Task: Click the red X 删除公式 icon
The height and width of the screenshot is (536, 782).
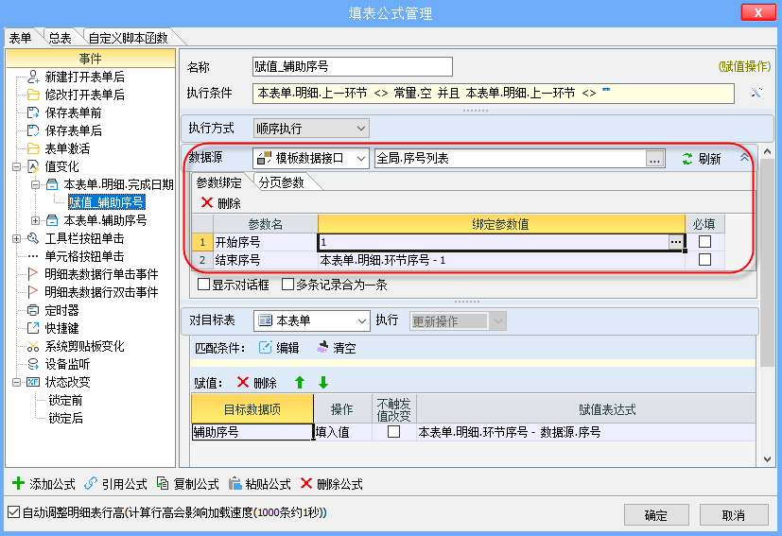Action: [x=306, y=483]
